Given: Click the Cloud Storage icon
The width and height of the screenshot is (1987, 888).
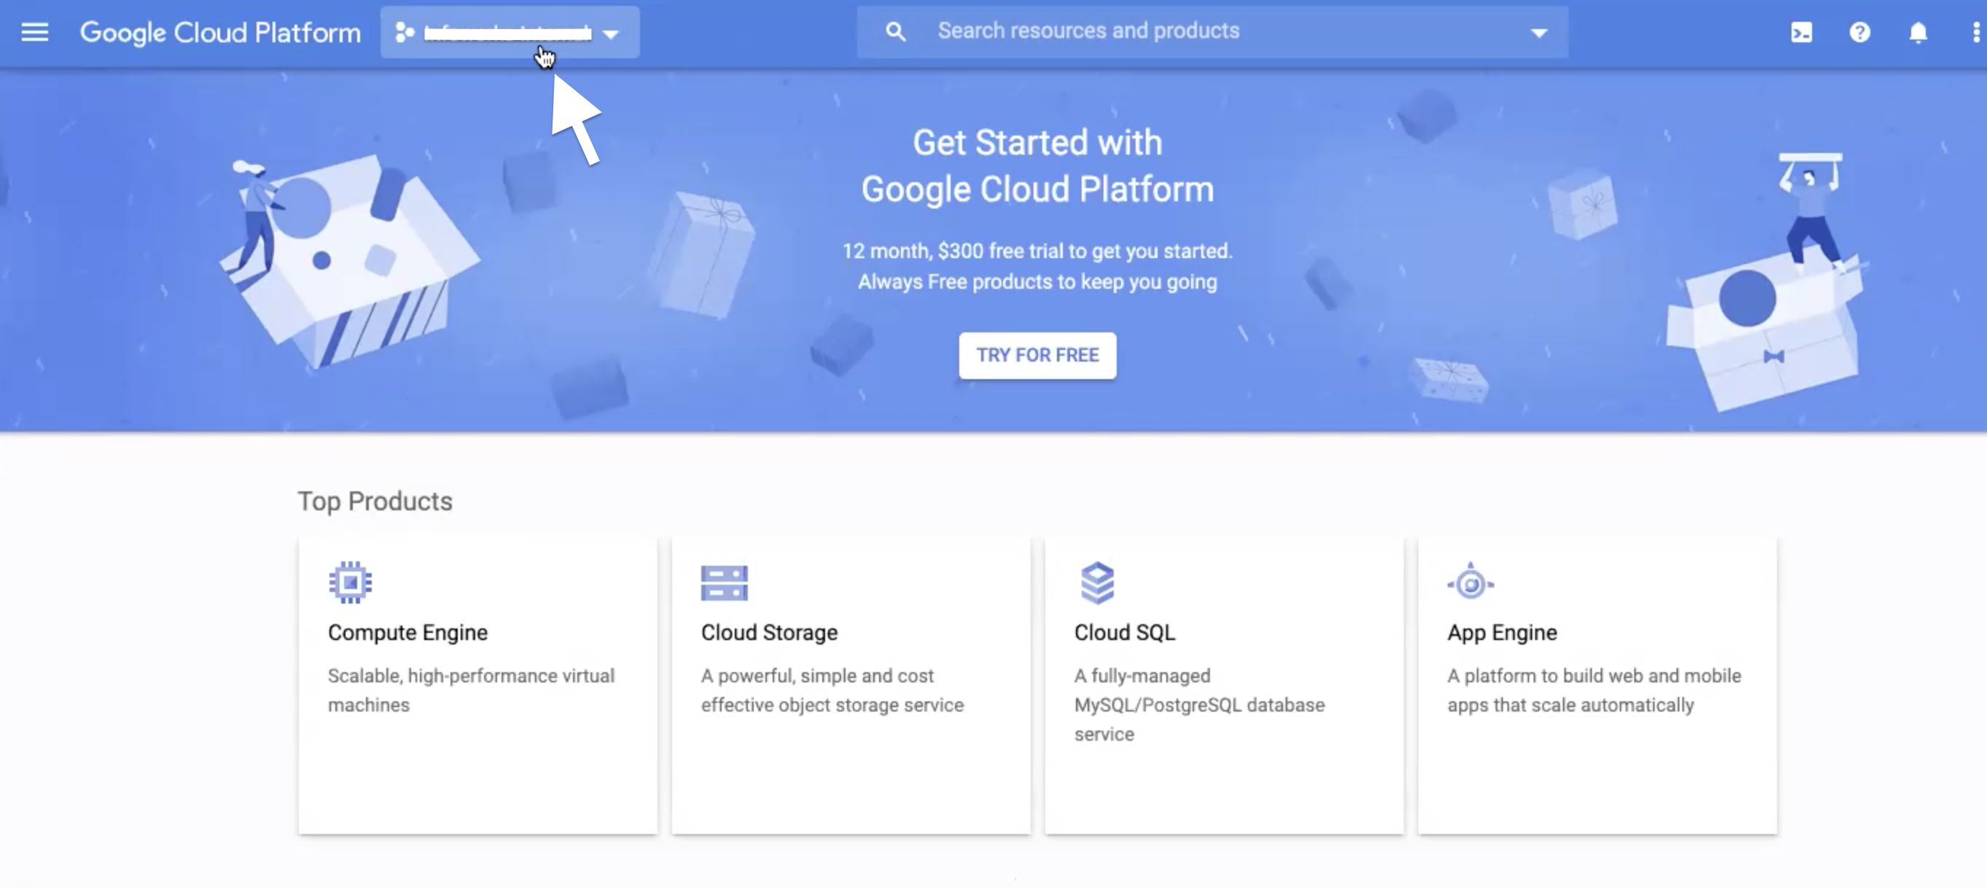Looking at the screenshot, I should (x=725, y=583).
